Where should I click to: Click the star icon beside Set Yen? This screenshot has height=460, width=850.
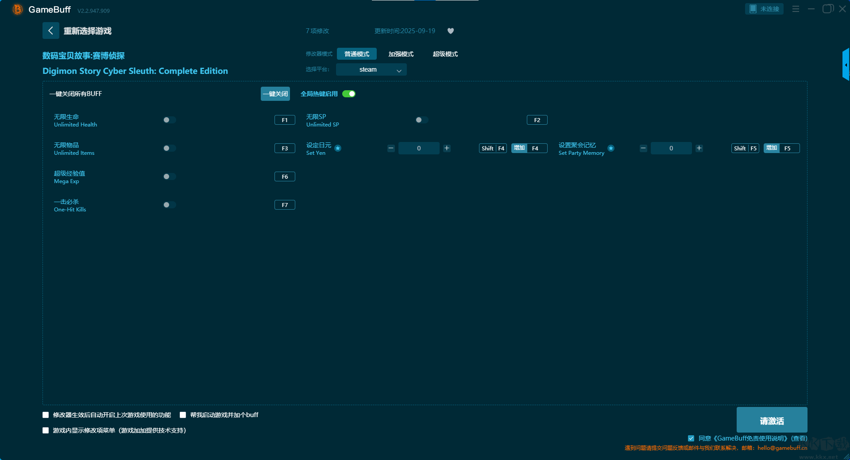(x=338, y=148)
